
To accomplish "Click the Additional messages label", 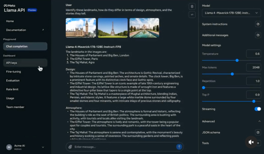I will [215, 35].
